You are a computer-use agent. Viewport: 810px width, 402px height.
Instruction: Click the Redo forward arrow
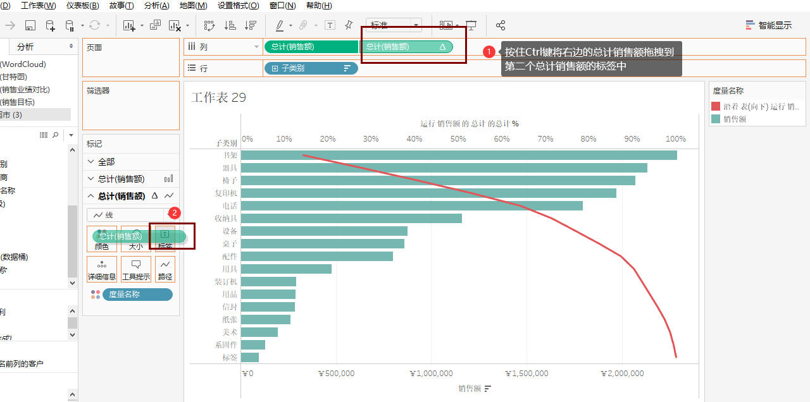10,25
